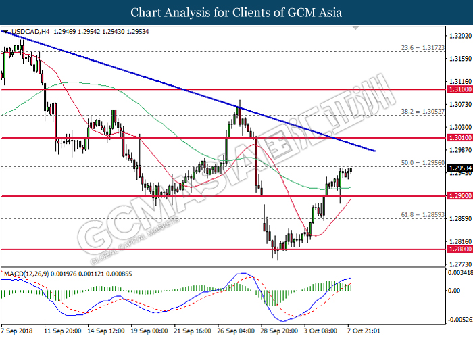Image resolution: width=473 pixels, height=338 pixels.
Task: Click the 21 Sep 16:00 time label
Action: [x=193, y=331]
